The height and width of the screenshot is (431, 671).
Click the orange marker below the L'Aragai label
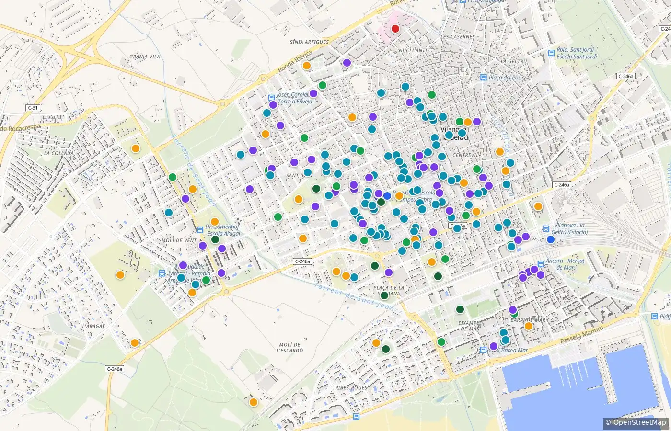[135, 343]
